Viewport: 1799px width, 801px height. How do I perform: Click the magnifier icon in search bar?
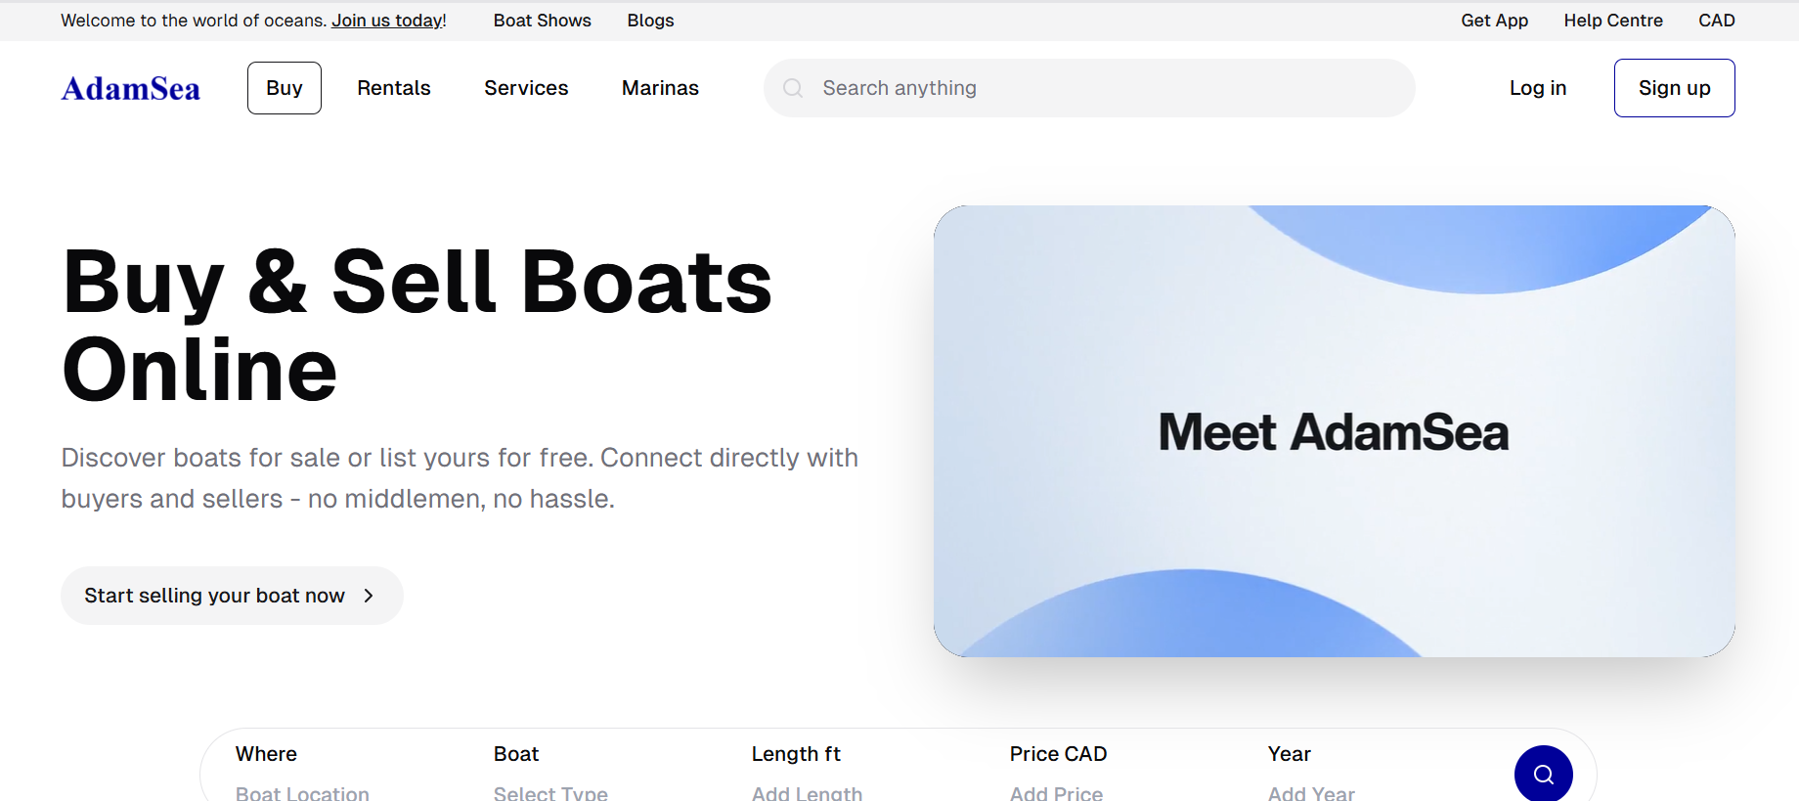point(793,88)
